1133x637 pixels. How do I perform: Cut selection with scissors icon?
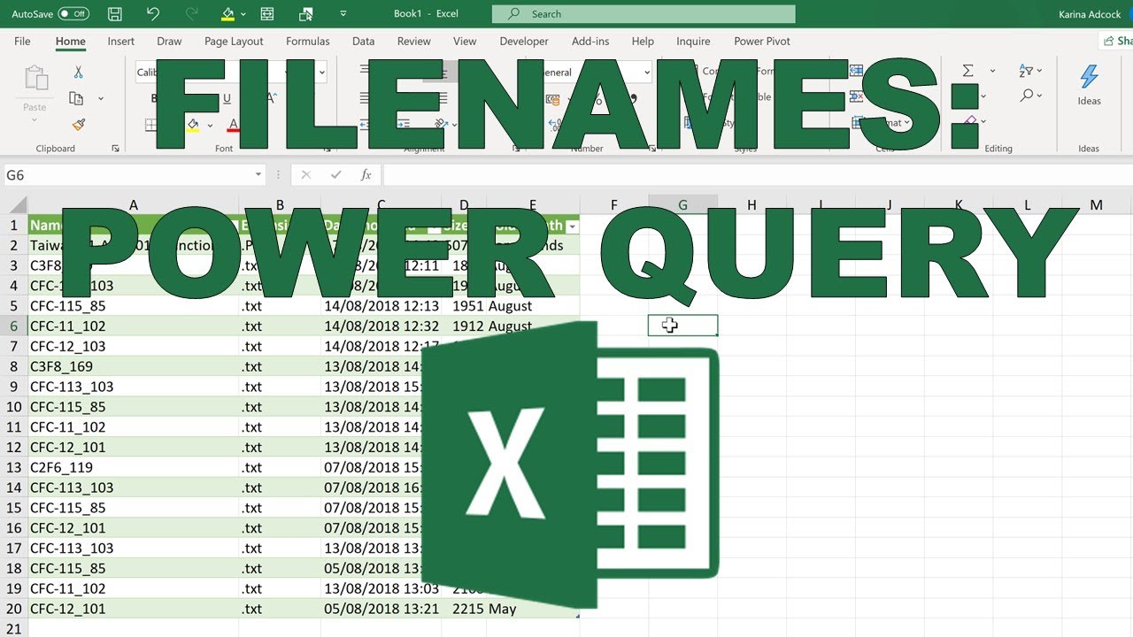pos(78,73)
